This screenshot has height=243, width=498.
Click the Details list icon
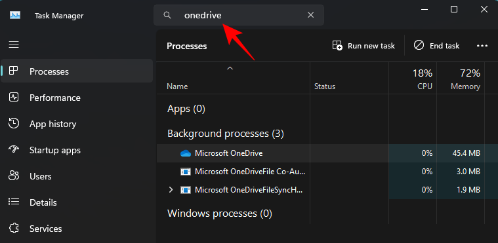click(x=14, y=202)
